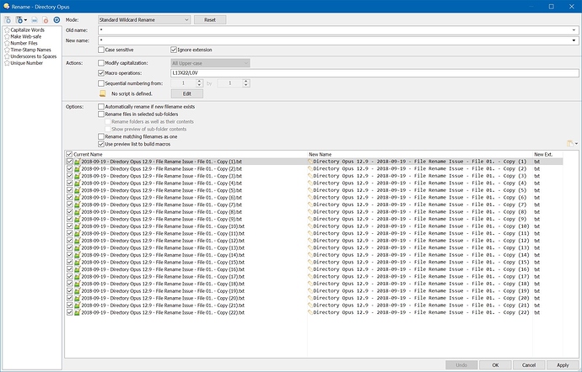
Task: Click the script Edit button
Action: coord(187,93)
